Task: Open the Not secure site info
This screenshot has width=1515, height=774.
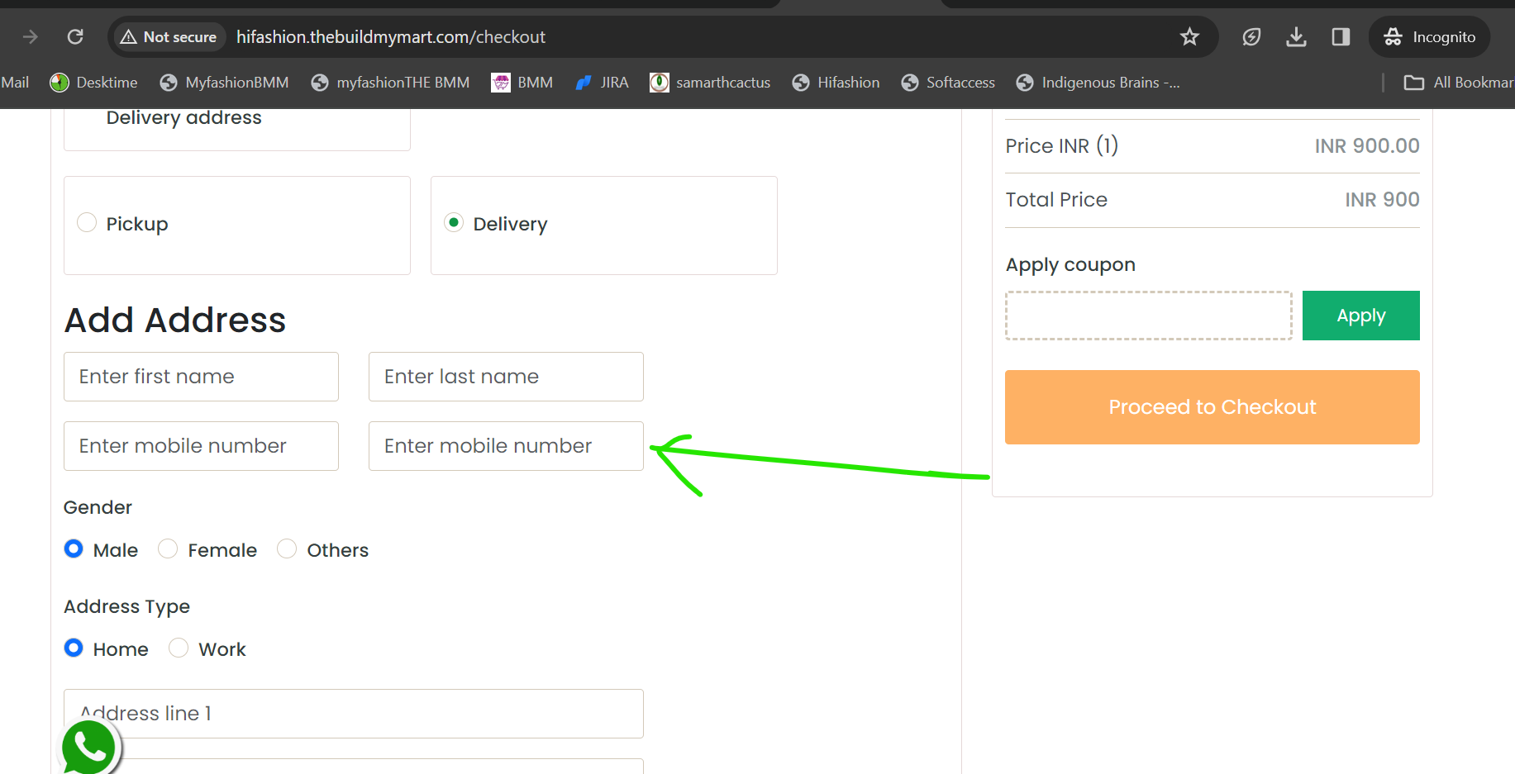Action: click(x=169, y=37)
